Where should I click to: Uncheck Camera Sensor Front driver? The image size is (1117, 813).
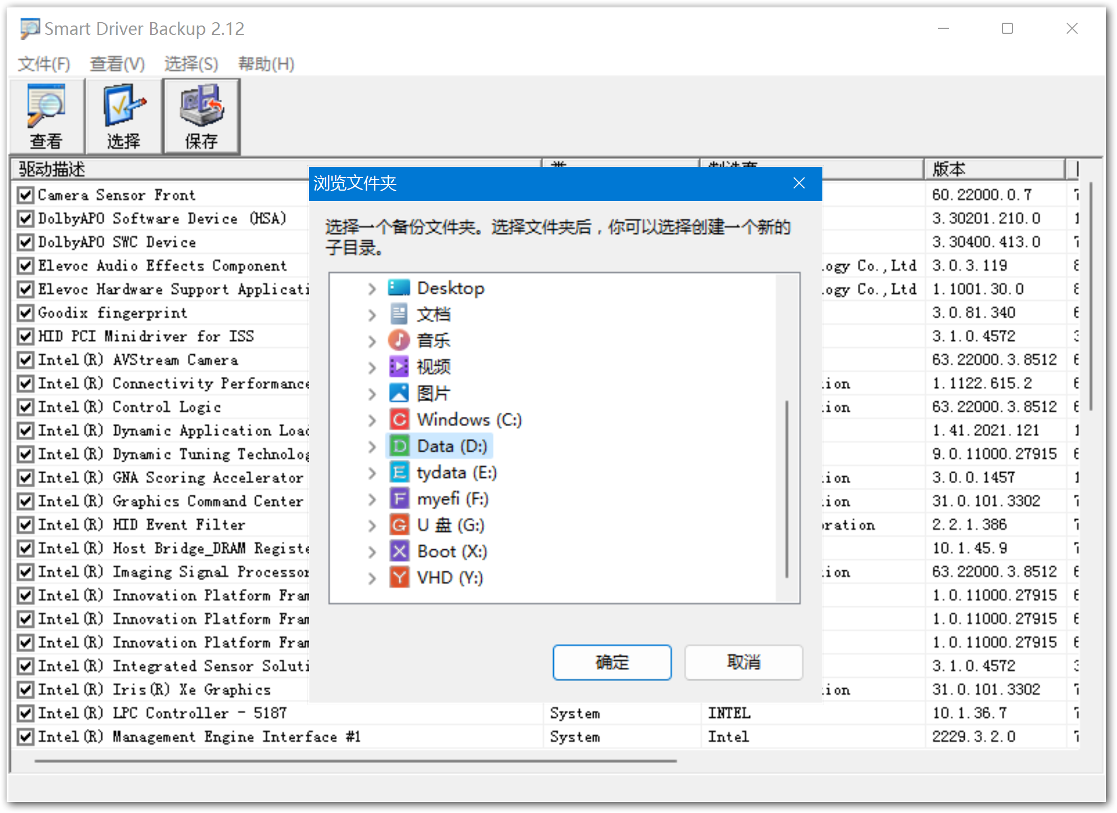[25, 195]
